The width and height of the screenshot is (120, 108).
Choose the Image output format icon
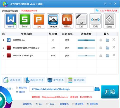click(53, 21)
